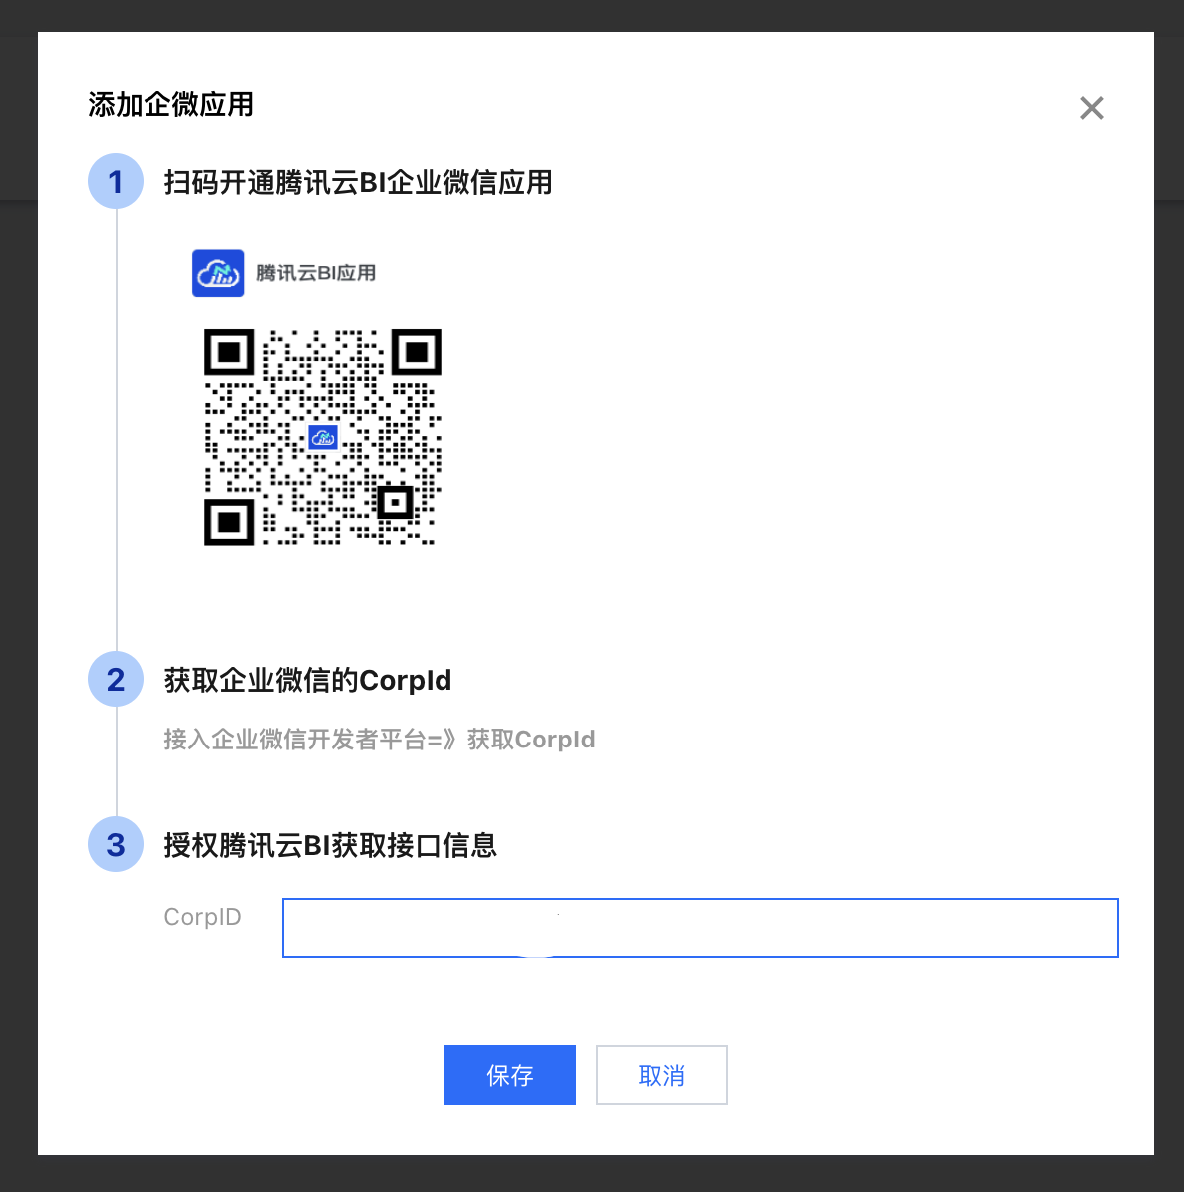Click the QR code top-left finder square

coord(229,352)
